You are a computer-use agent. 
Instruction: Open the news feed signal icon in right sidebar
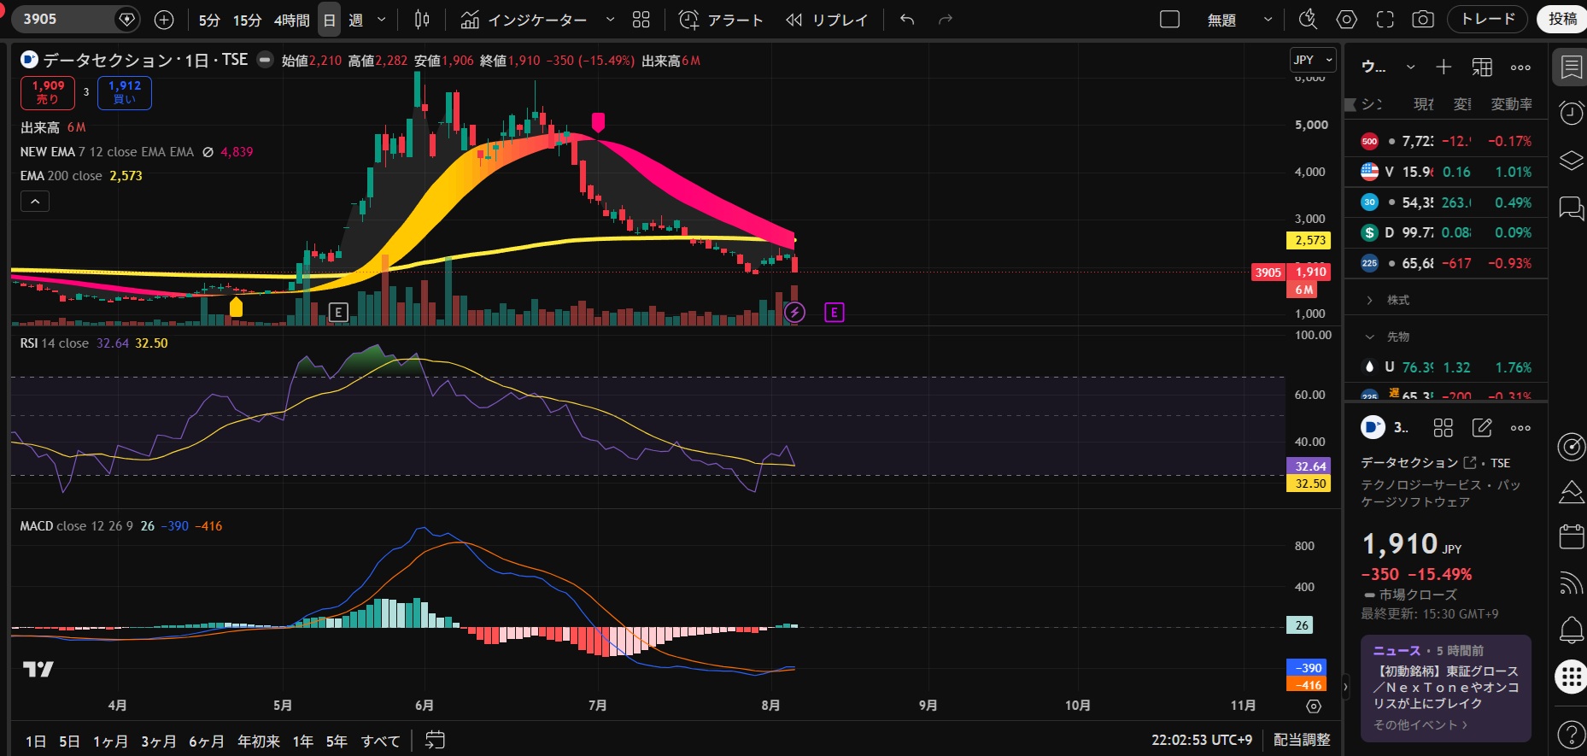[1572, 583]
